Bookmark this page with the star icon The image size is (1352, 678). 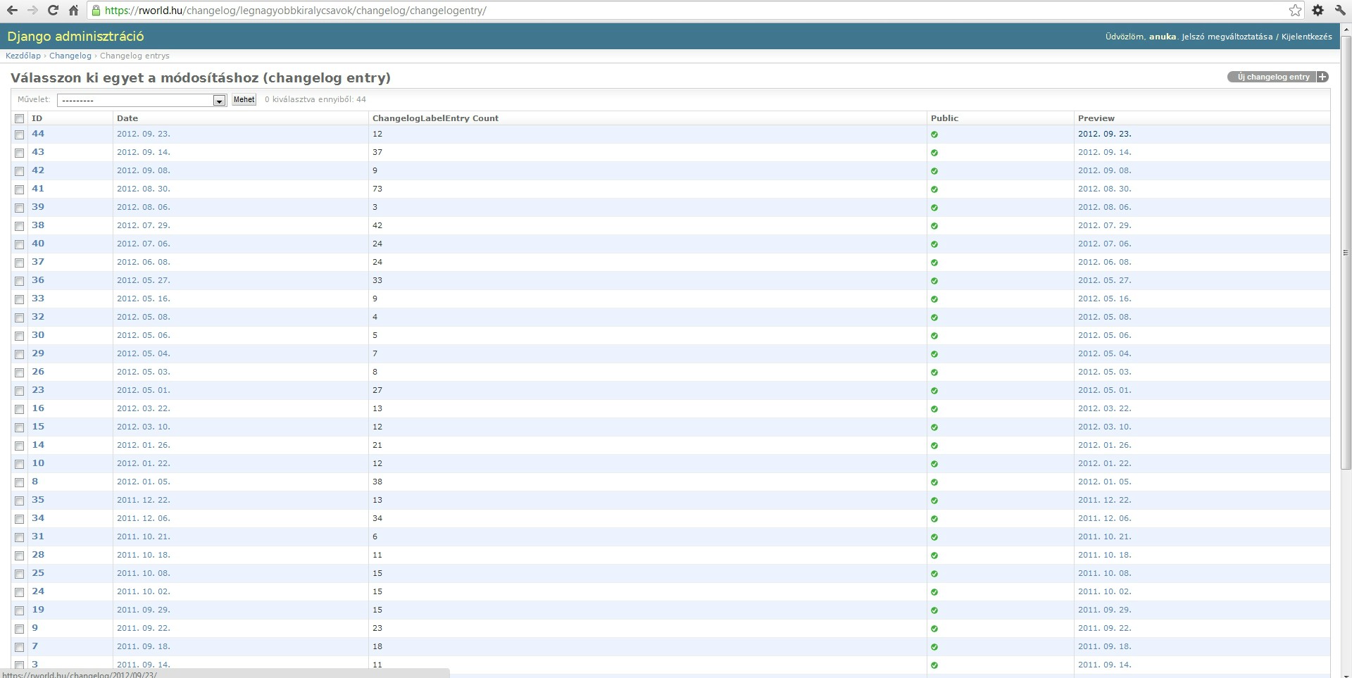(1295, 11)
